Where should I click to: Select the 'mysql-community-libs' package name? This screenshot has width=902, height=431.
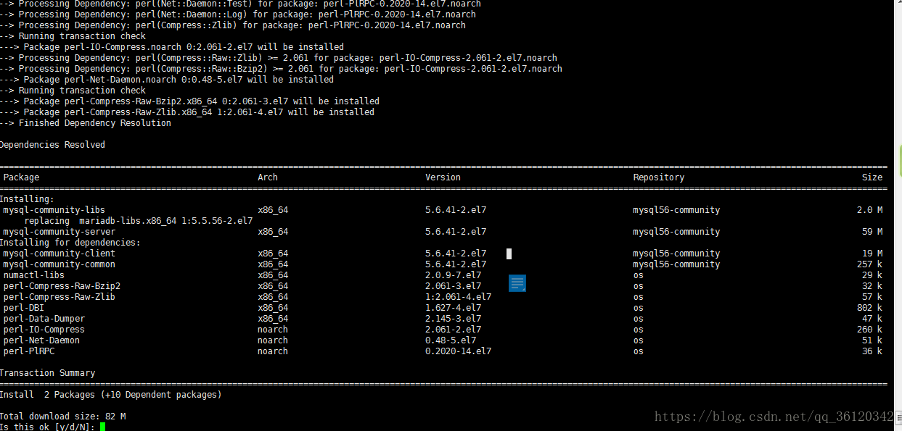54,210
